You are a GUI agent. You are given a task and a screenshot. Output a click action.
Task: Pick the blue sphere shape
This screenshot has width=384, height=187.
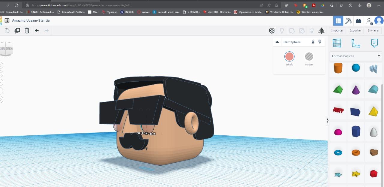[x=356, y=68]
